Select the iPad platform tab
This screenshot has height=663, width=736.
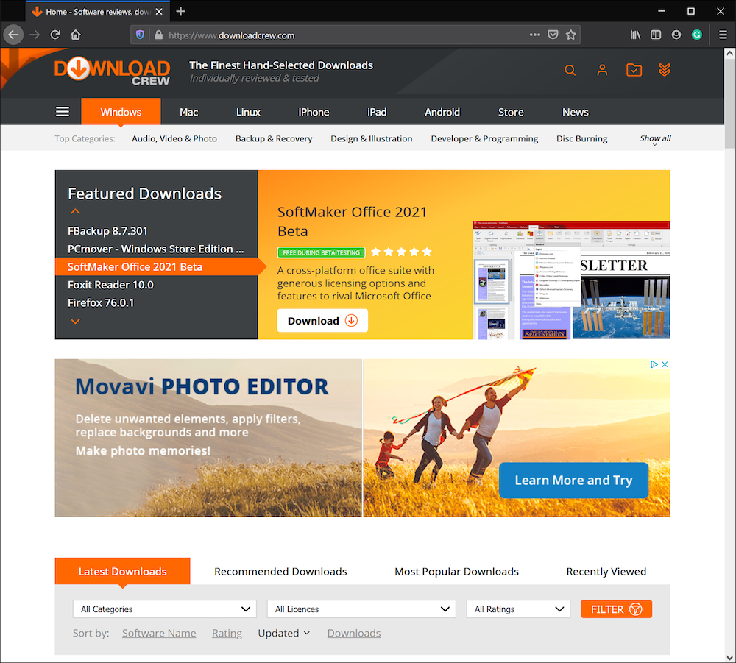[377, 112]
